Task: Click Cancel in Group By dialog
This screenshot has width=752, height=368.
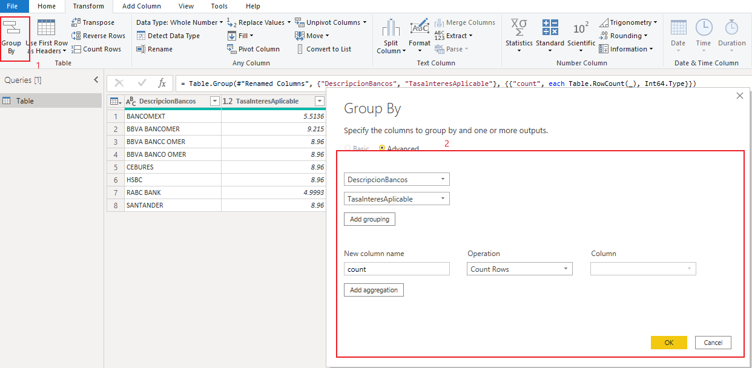Action: pyautogui.click(x=713, y=343)
